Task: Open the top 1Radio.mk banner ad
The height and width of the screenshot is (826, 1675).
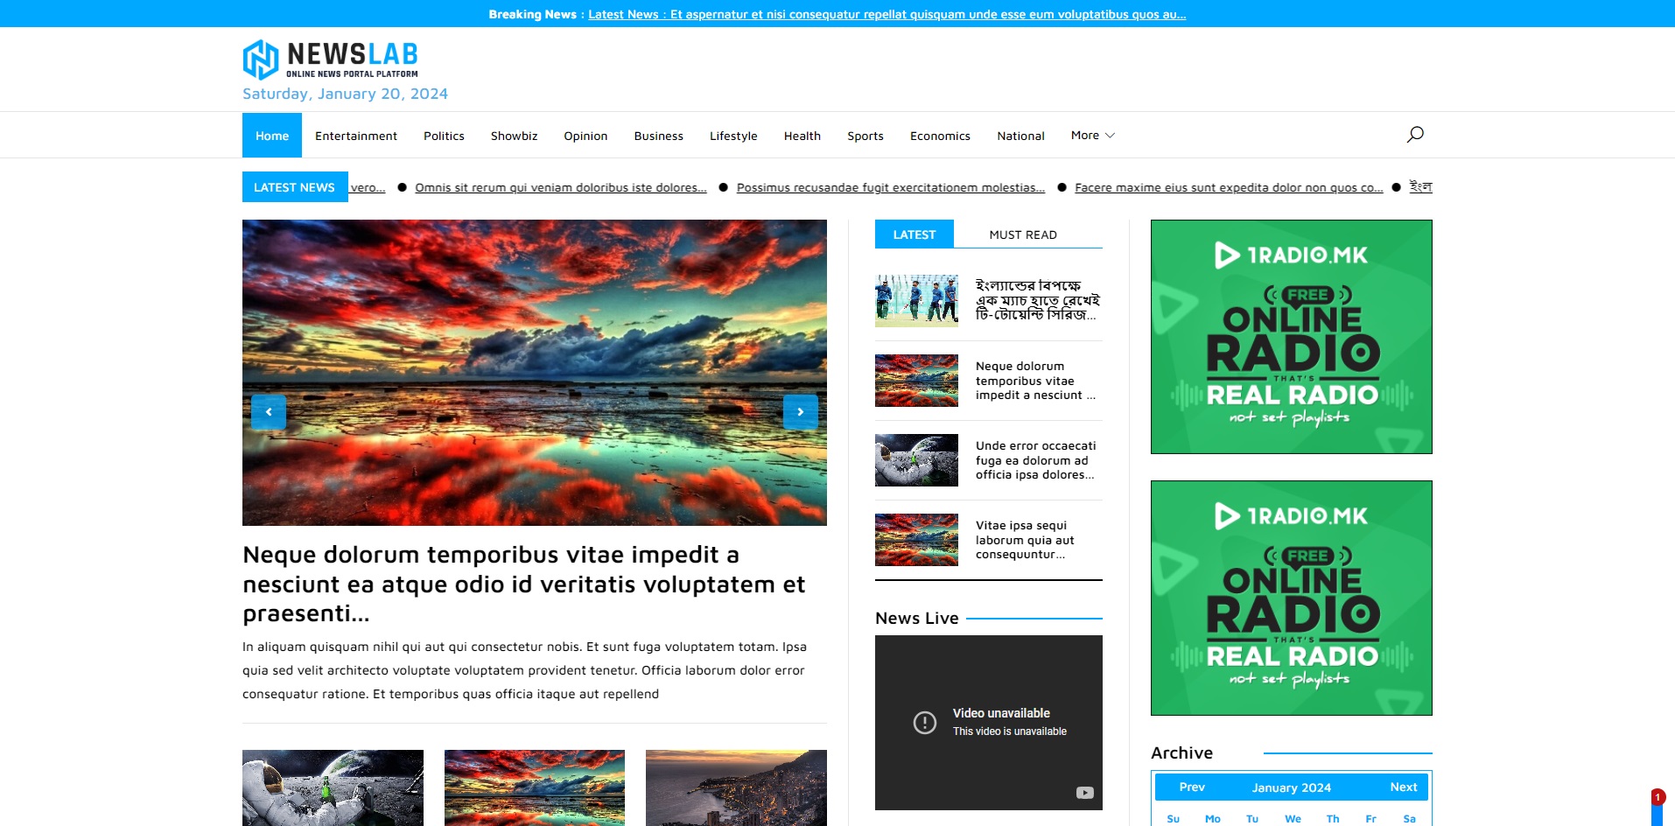Action: (x=1291, y=337)
